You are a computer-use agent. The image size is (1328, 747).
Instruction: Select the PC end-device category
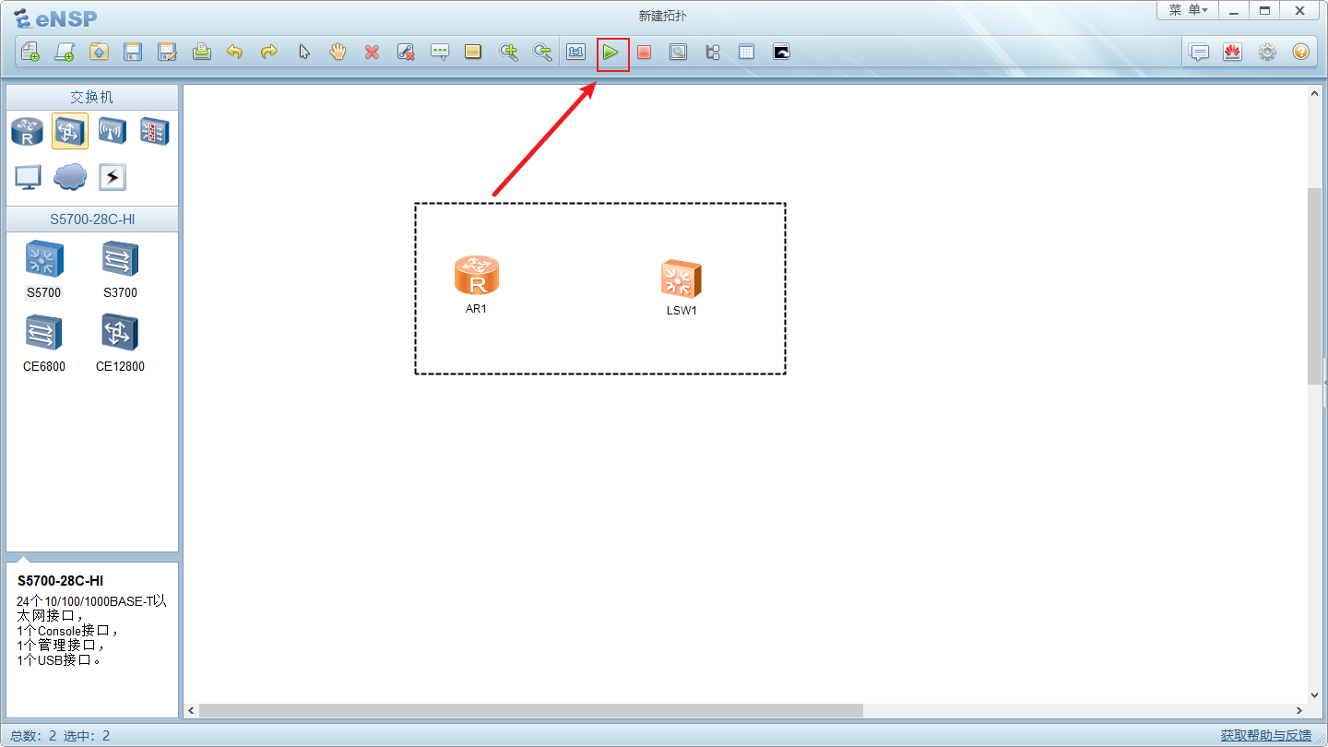click(x=28, y=176)
